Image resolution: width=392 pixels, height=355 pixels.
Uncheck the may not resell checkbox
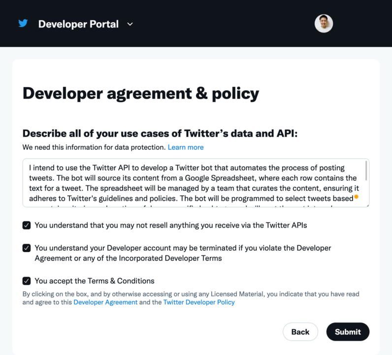(27, 225)
